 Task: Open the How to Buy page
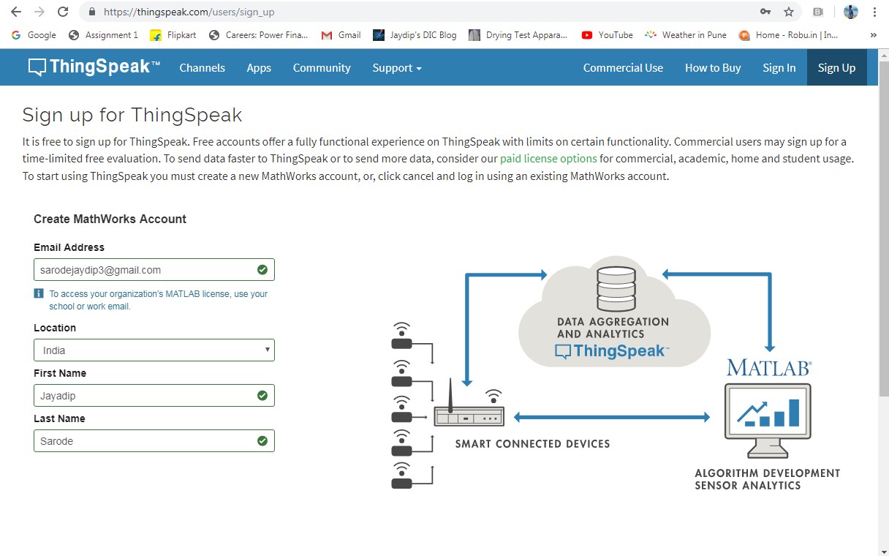click(x=713, y=67)
